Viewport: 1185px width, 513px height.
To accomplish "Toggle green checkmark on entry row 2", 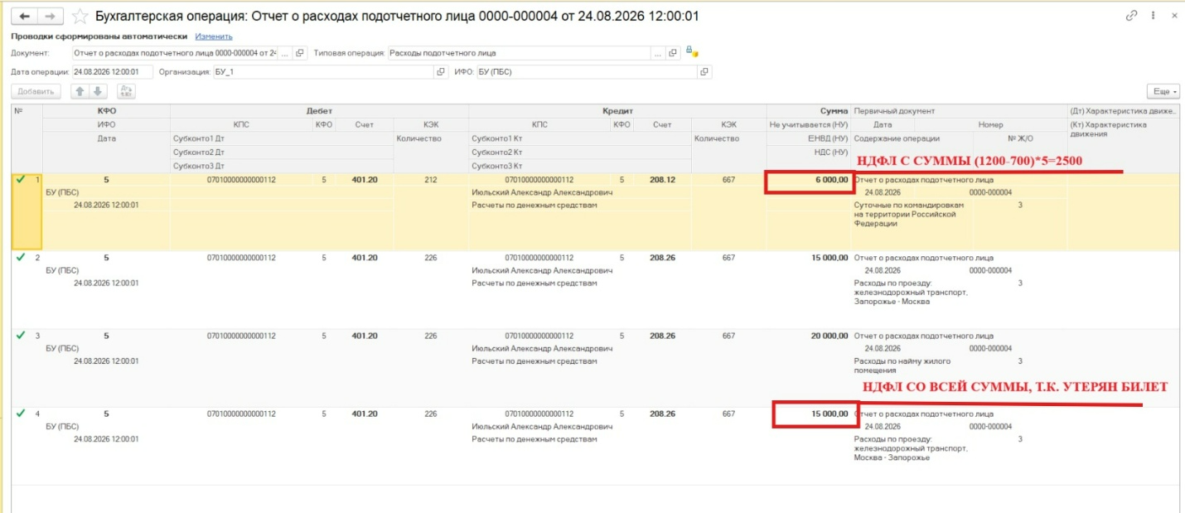I will click(21, 258).
